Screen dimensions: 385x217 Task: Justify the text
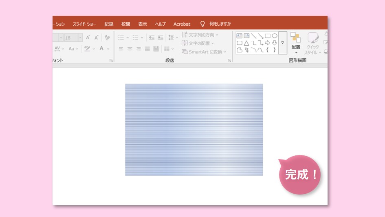click(x=147, y=49)
